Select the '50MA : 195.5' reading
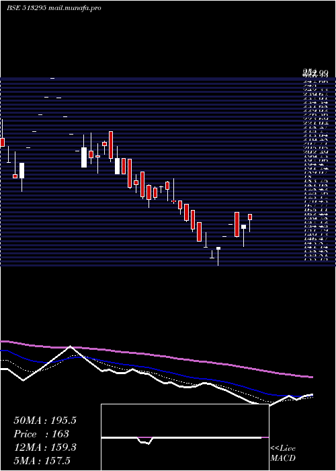 (45, 421)
